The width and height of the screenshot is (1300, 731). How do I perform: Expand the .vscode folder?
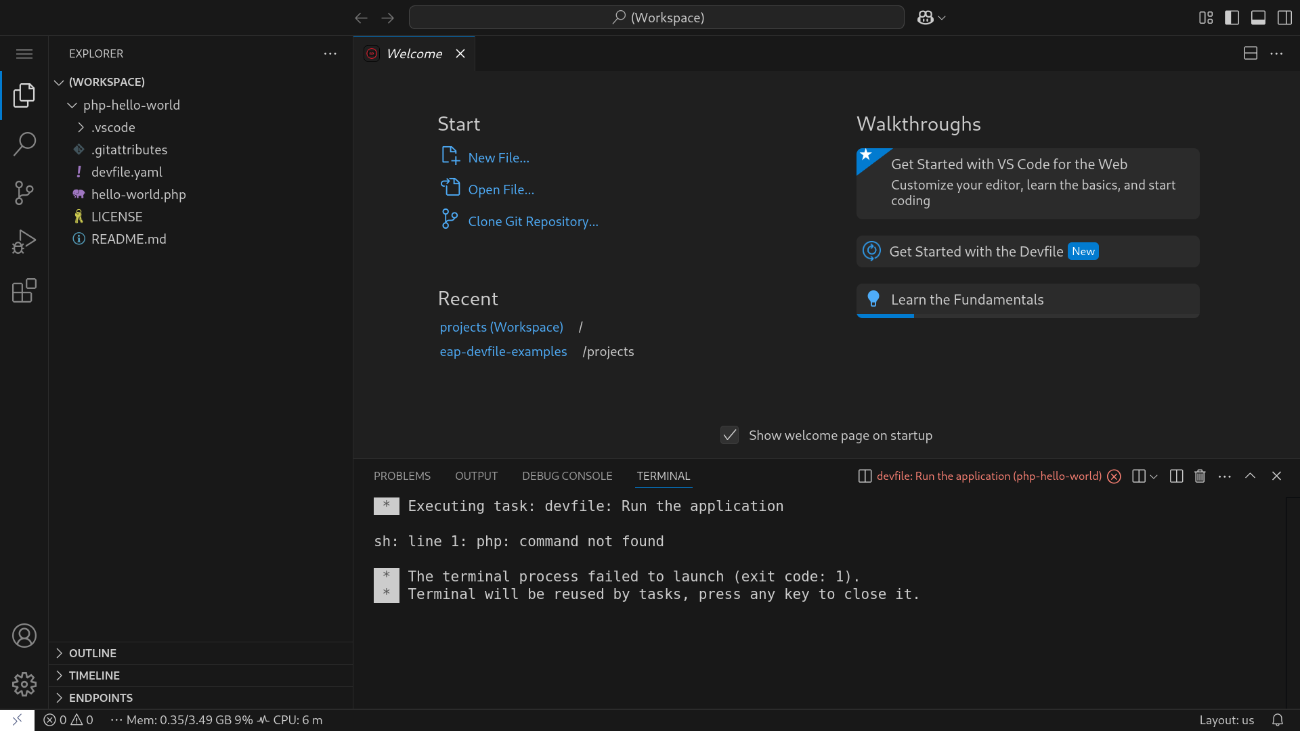pos(114,127)
